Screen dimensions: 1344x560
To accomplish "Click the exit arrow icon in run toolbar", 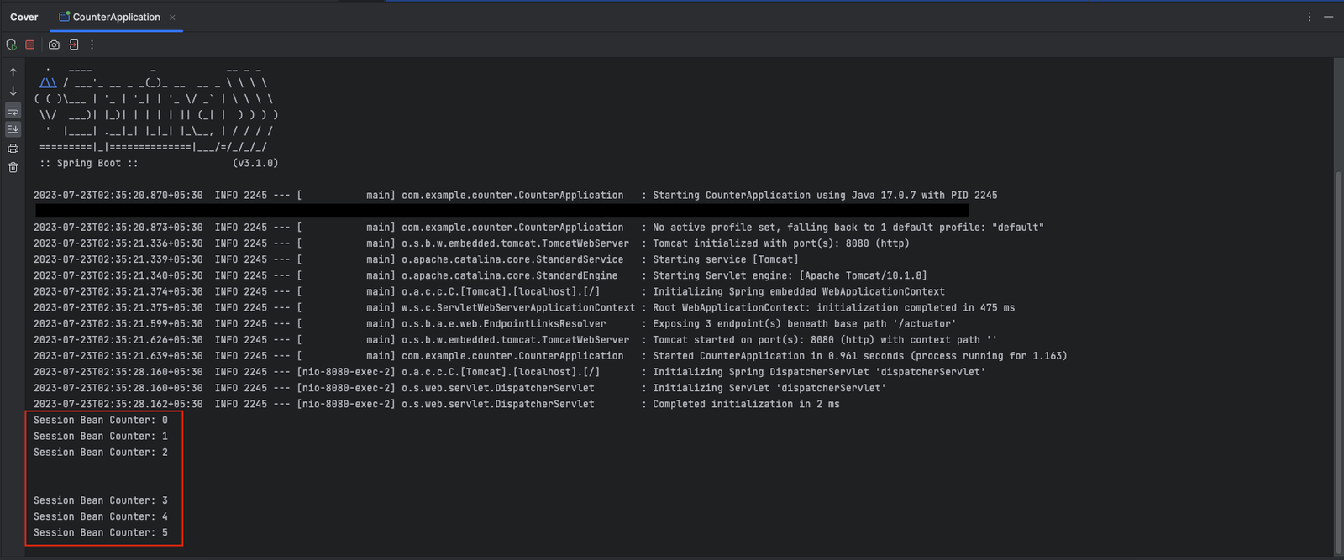I will (x=74, y=44).
